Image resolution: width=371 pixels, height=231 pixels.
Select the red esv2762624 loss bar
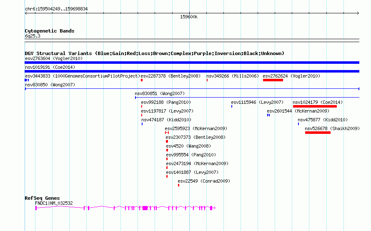(273, 80)
